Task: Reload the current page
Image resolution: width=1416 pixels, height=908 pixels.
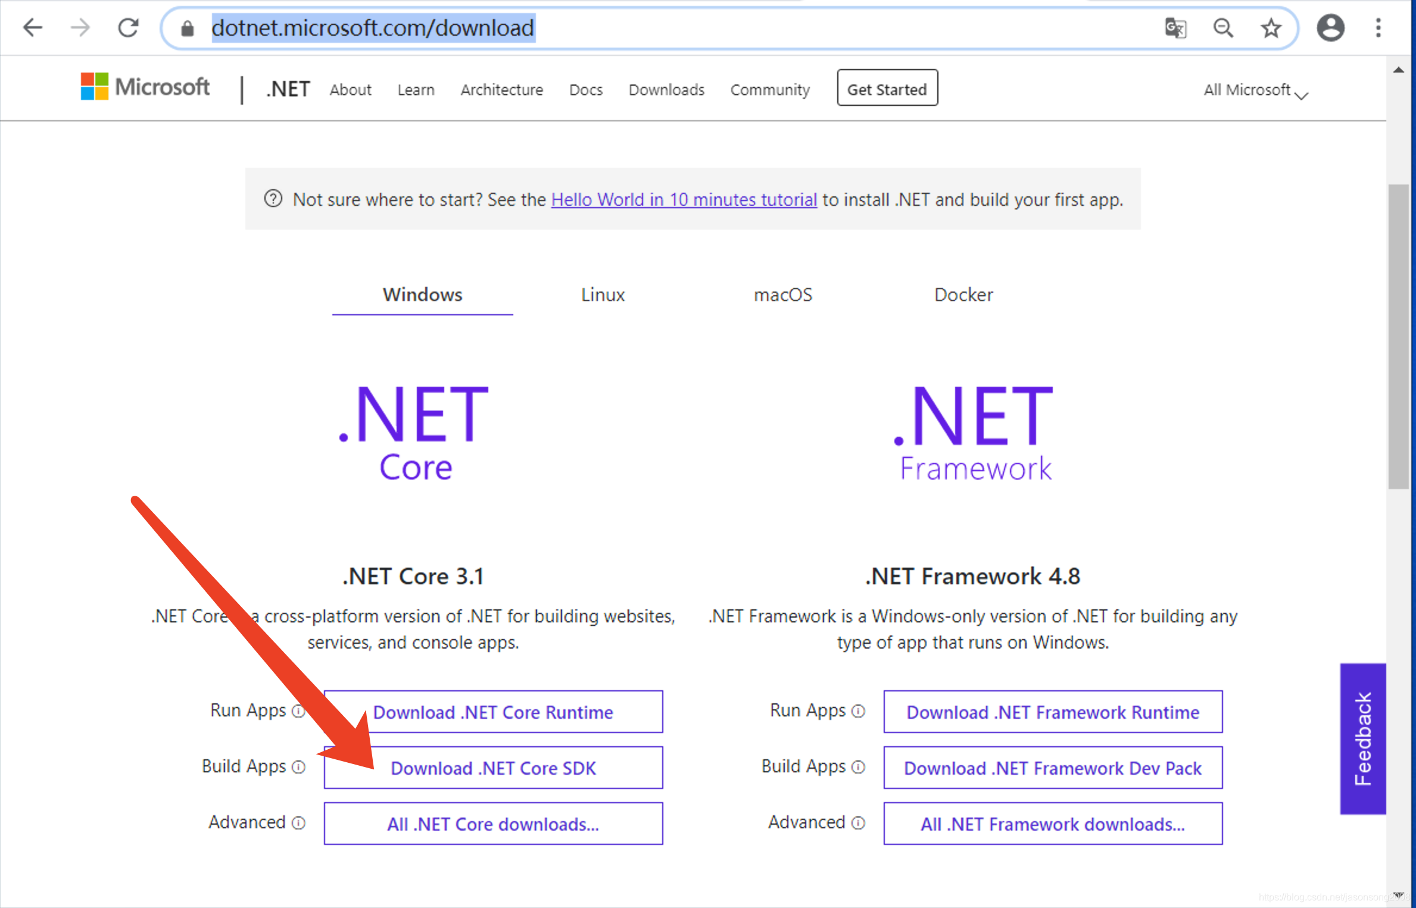Action: point(128,27)
